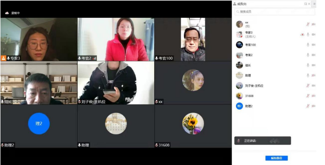This screenshot has height=165, width=325.
Task: Click the 搜索成员 search members field
Action: tap(275, 12)
